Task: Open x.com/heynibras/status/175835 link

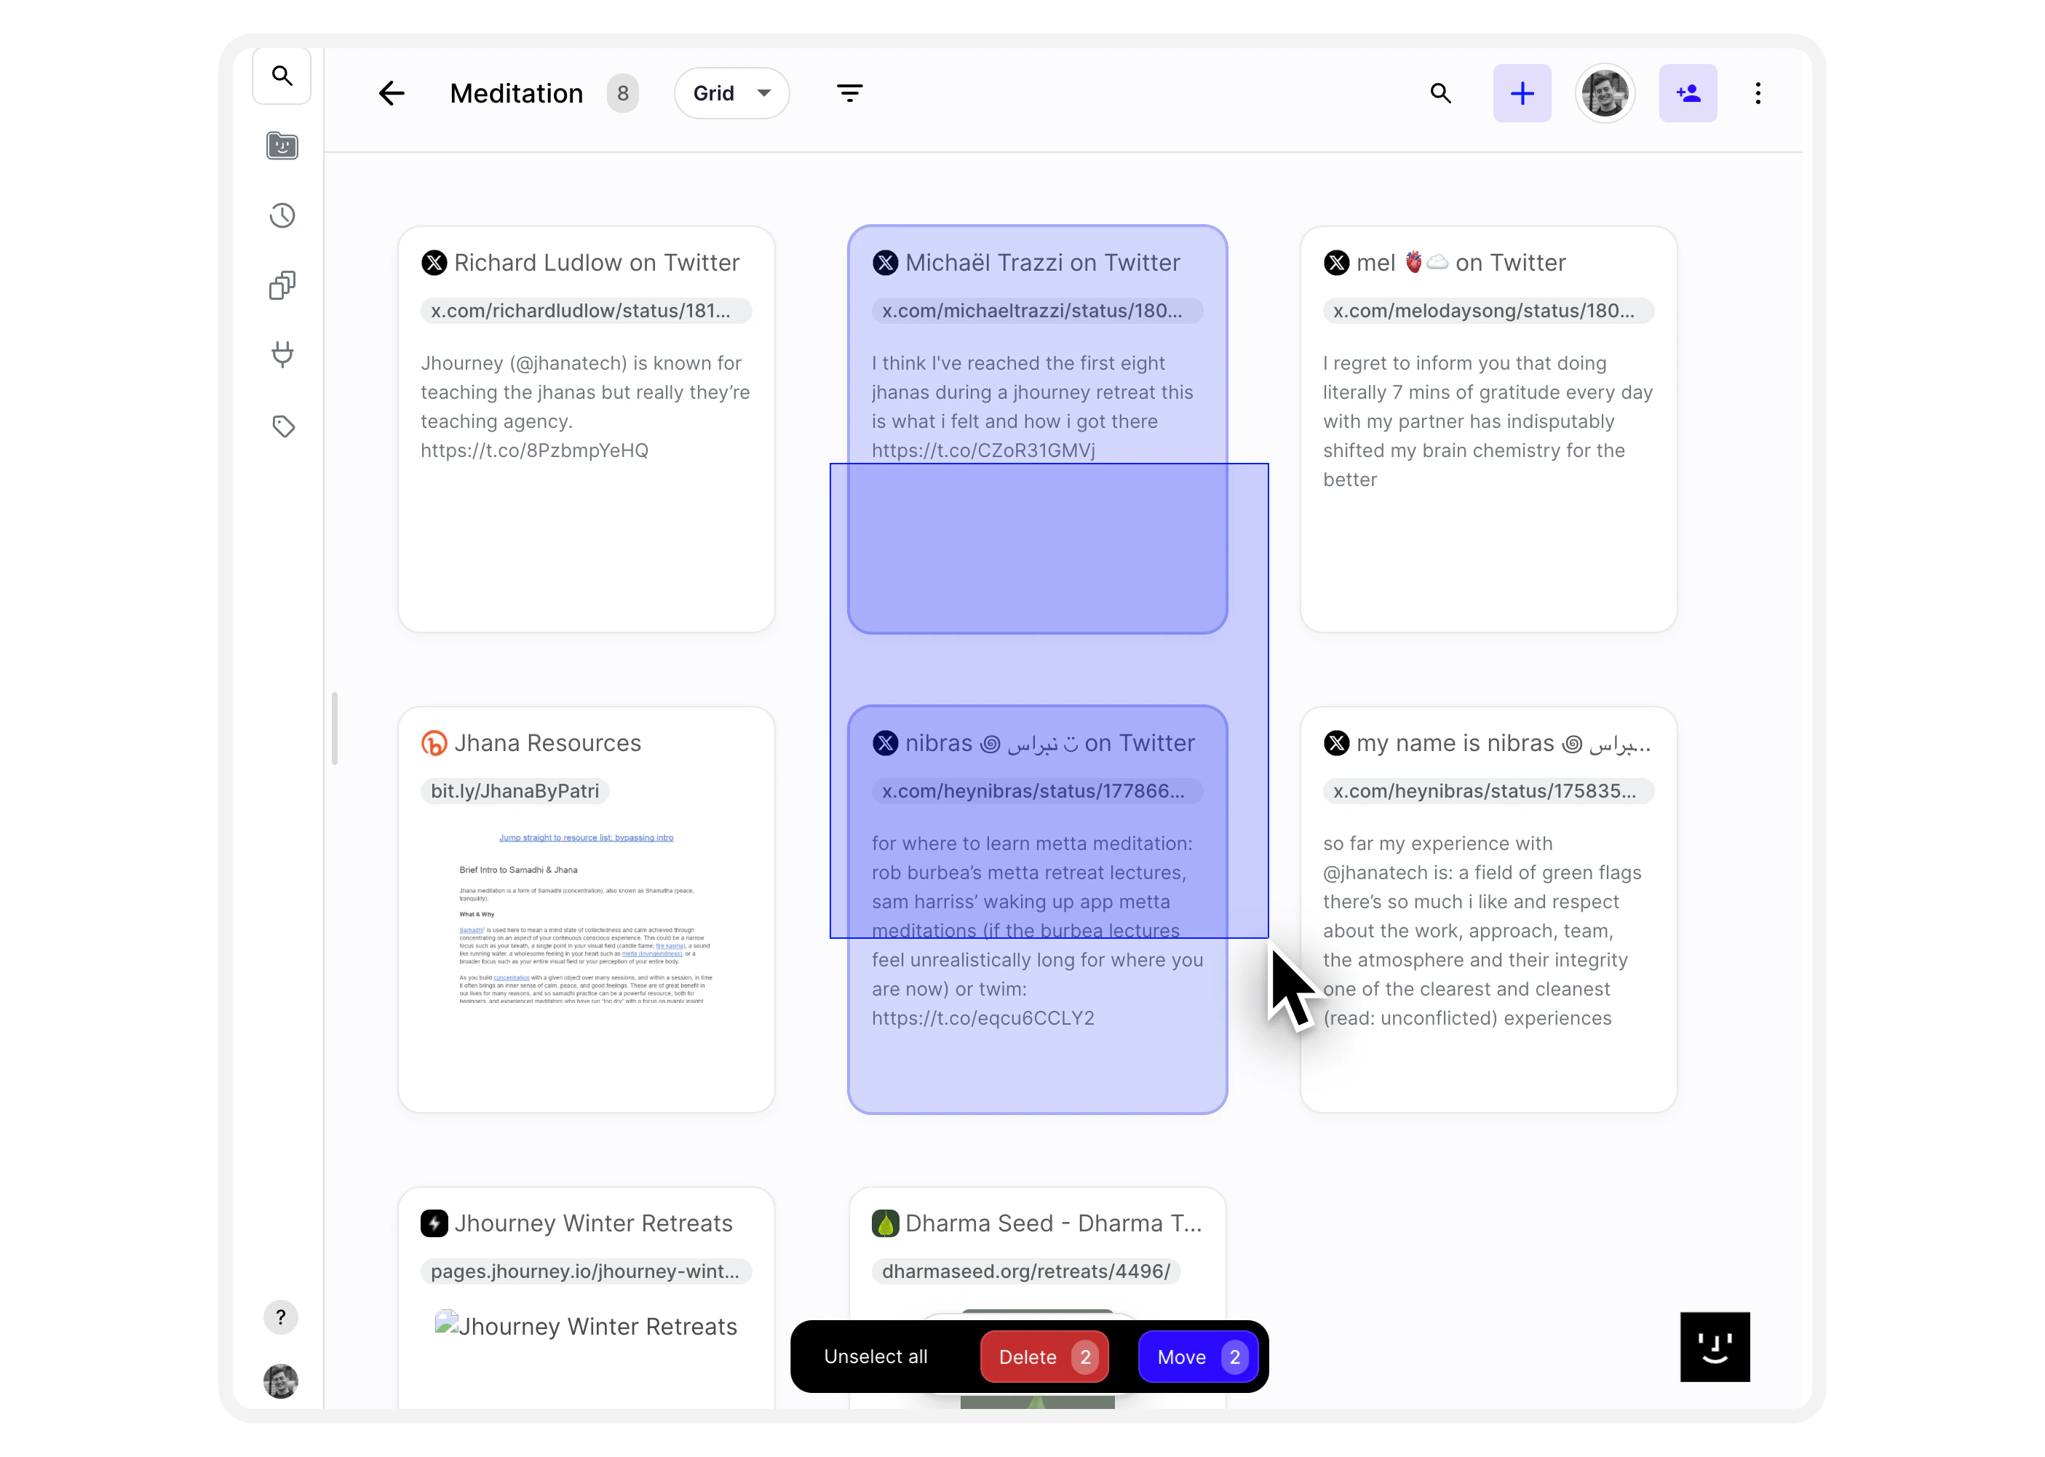Action: 1488,791
